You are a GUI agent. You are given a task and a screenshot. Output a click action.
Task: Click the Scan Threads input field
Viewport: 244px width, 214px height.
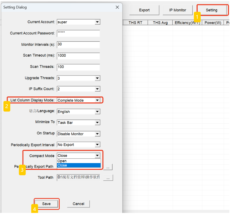pyautogui.click(x=78, y=67)
